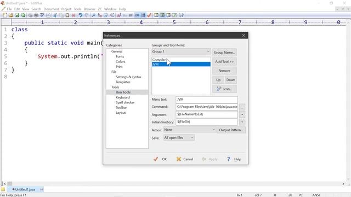Cancel the Preferences dialog

coord(185,159)
